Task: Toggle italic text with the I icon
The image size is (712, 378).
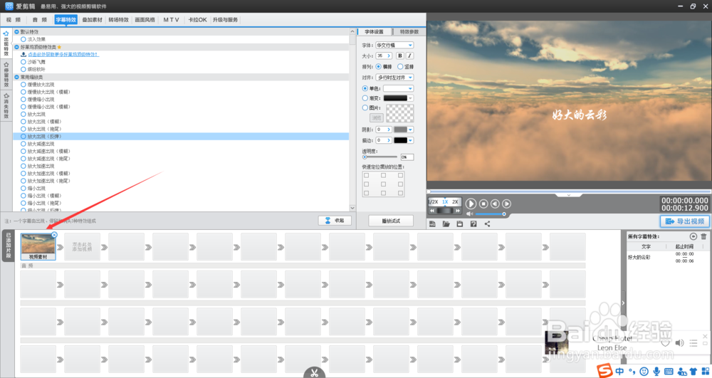Action: coord(409,56)
